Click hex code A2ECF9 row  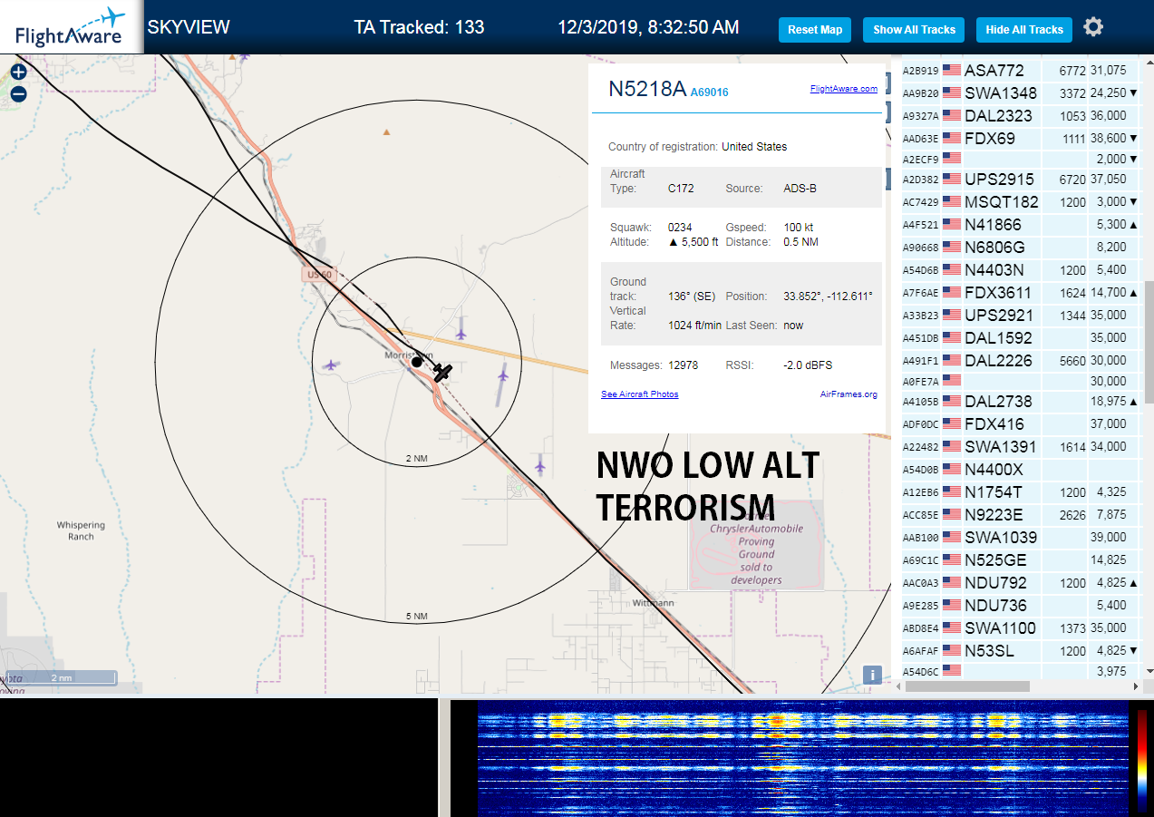(x=1021, y=159)
